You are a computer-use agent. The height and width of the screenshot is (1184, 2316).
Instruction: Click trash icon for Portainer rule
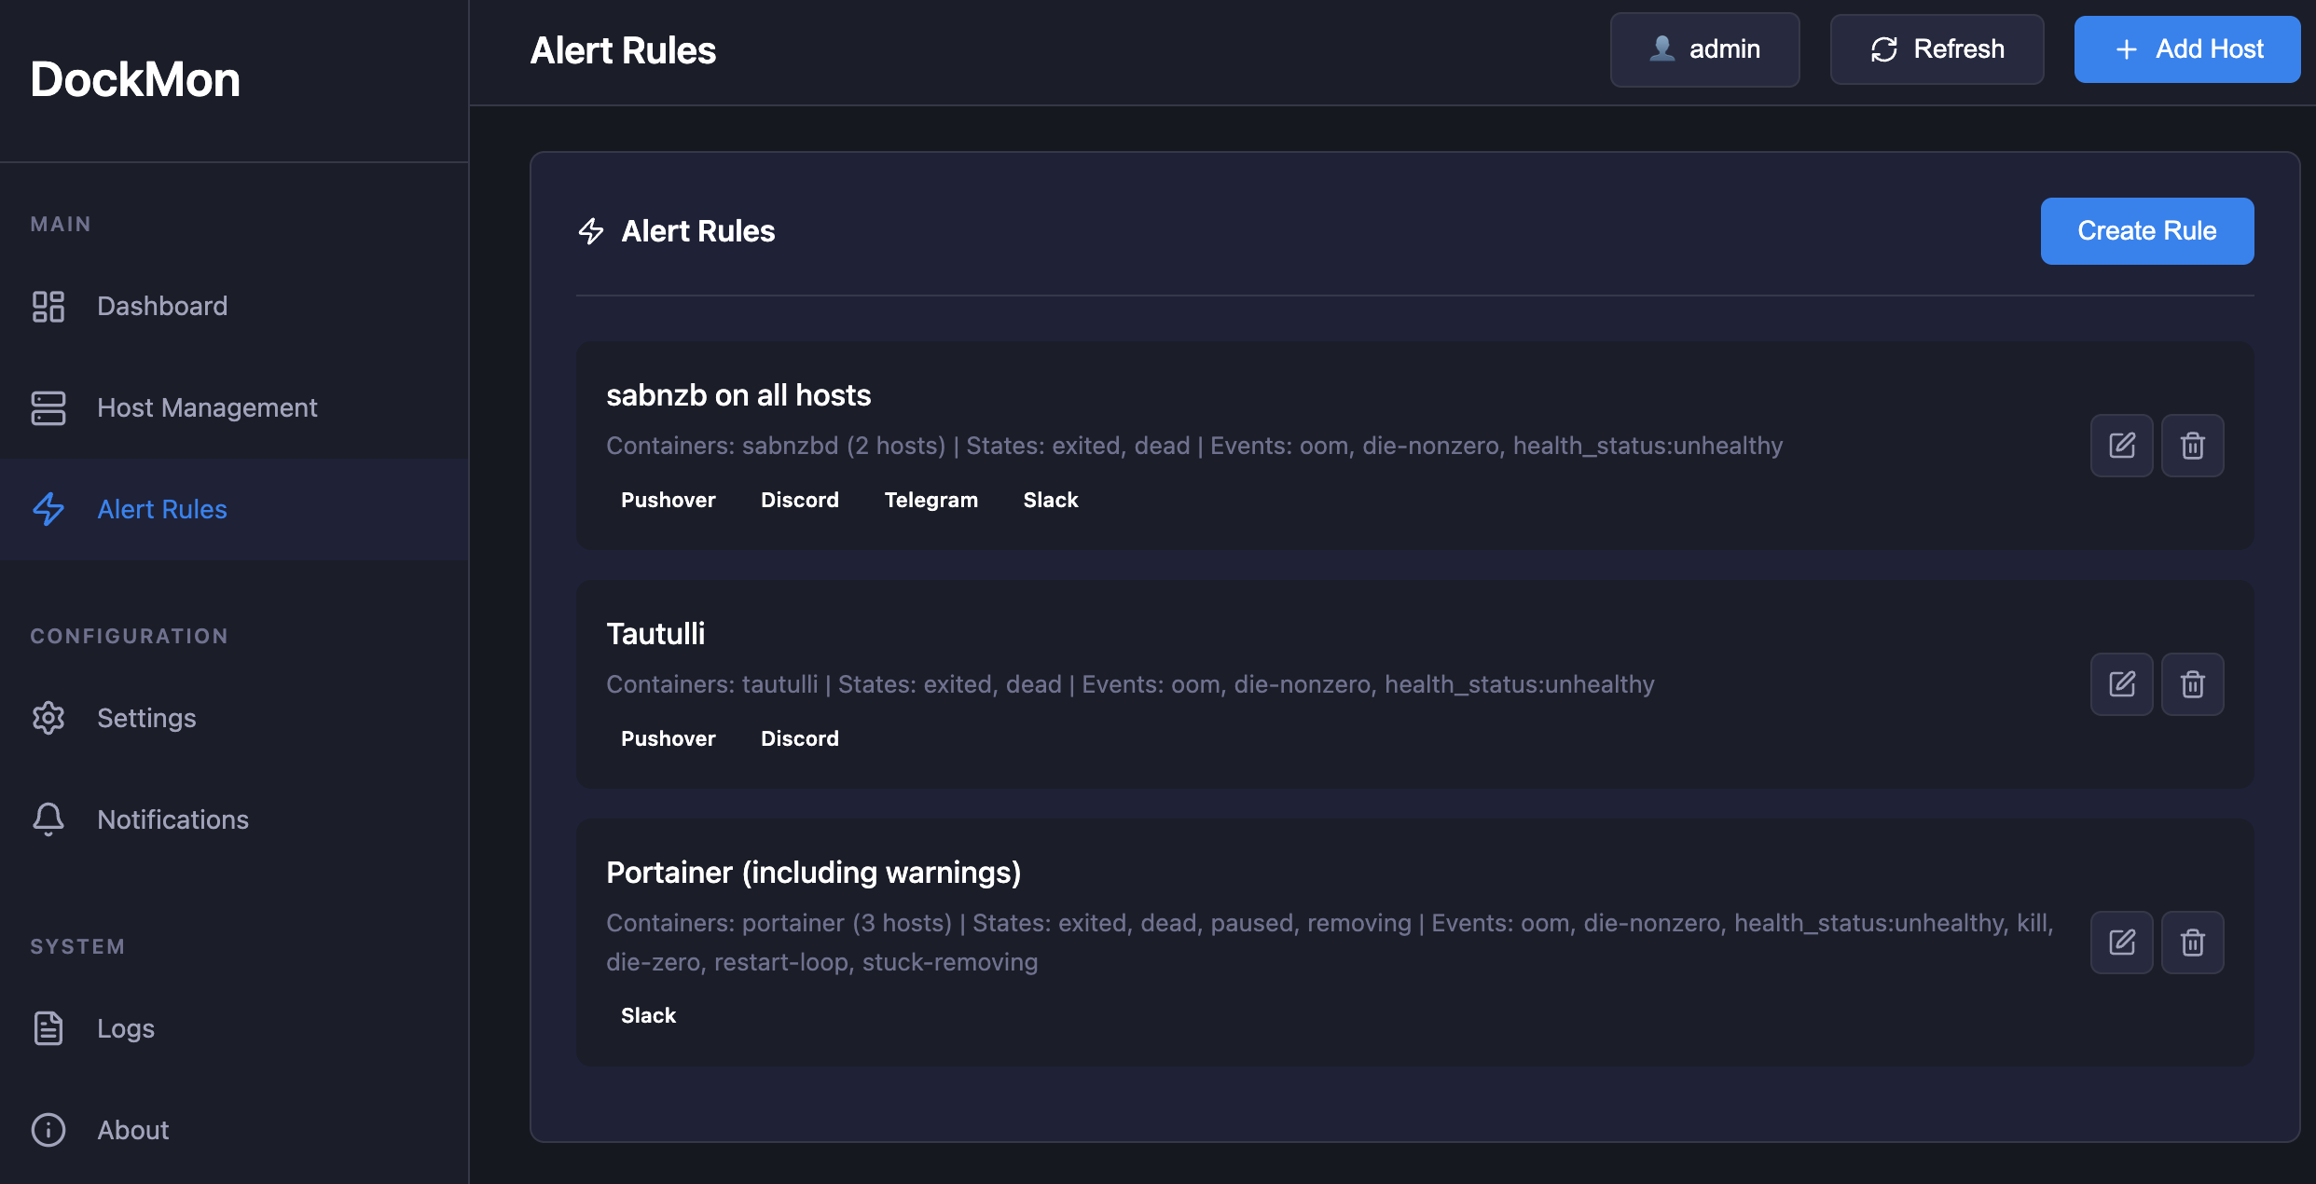click(2192, 943)
